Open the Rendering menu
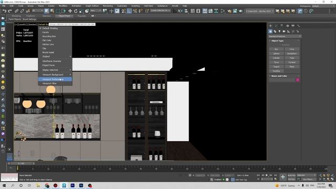 tap(108, 6)
